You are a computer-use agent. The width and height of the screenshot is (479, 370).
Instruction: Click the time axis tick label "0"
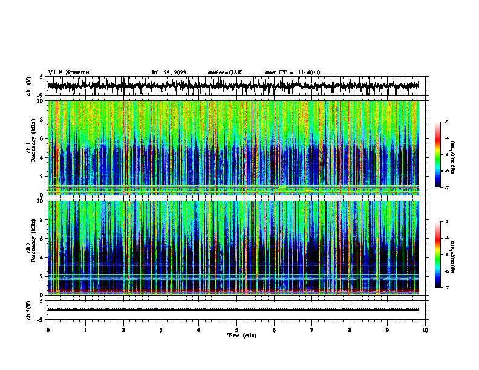(x=48, y=330)
